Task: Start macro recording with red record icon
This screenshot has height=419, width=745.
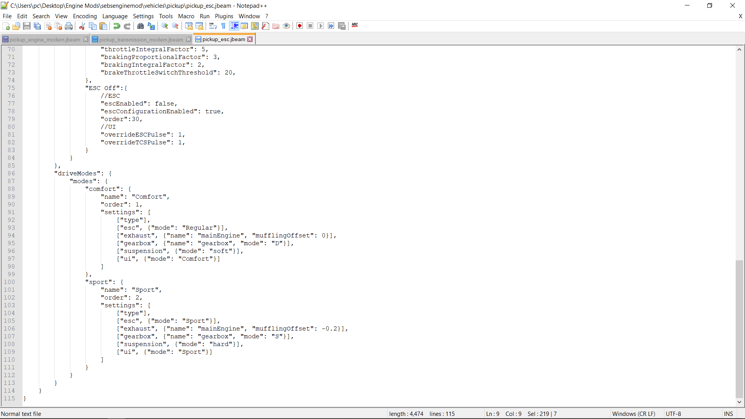Action: [300, 26]
